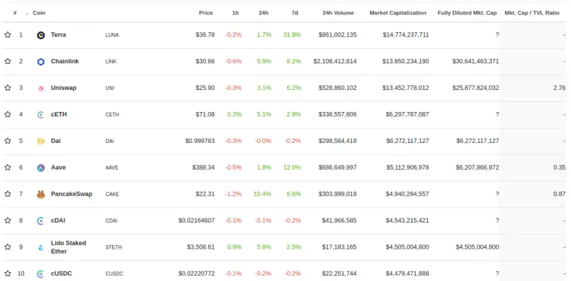Image resolution: width=571 pixels, height=281 pixels.
Task: Sort by 1h change column header
Action: (x=236, y=12)
